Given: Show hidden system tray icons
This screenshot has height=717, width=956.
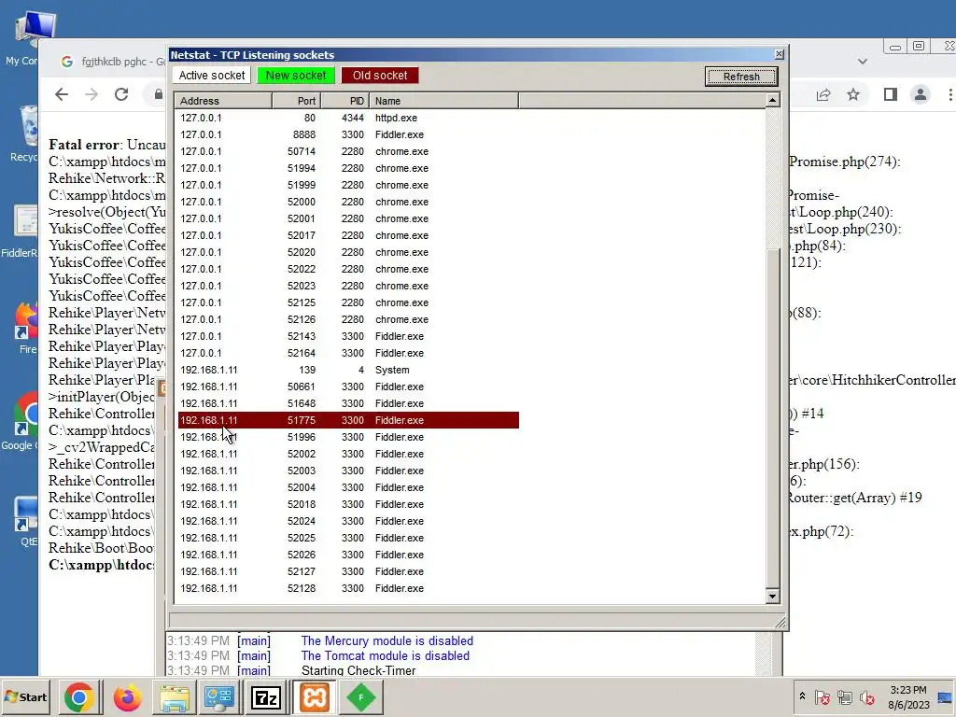Looking at the screenshot, I should pos(802,696).
